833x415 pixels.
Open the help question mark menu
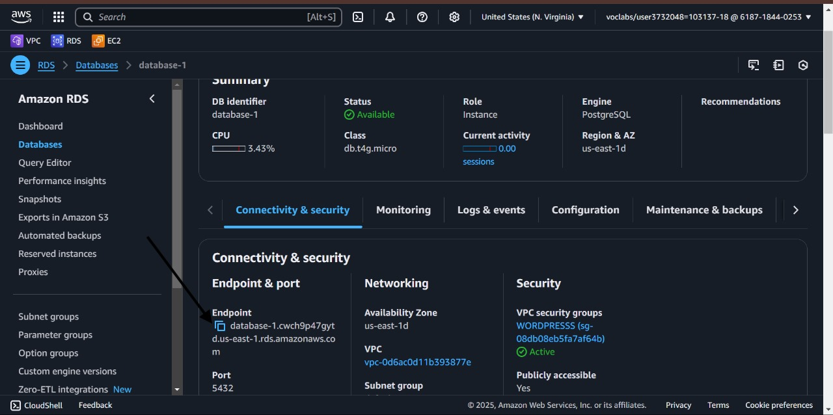422,17
